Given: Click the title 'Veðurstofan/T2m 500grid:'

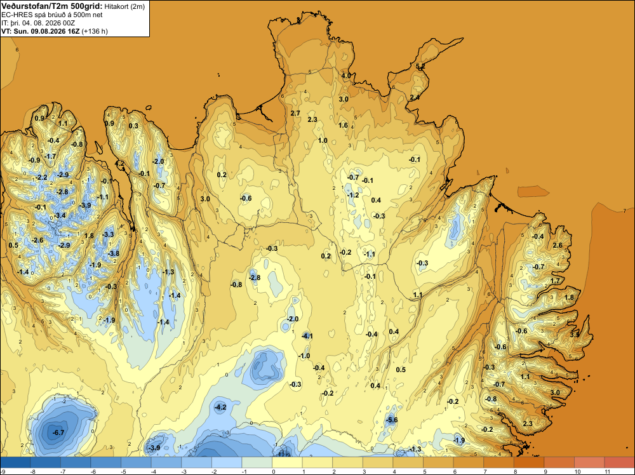Looking at the screenshot, I should (x=52, y=6).
